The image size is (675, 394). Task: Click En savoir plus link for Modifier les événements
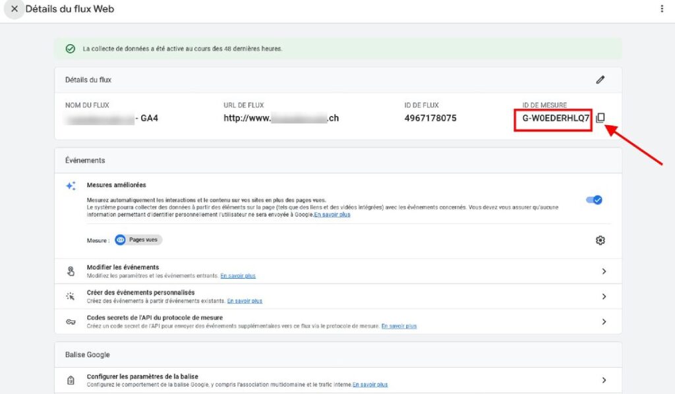[x=238, y=276]
